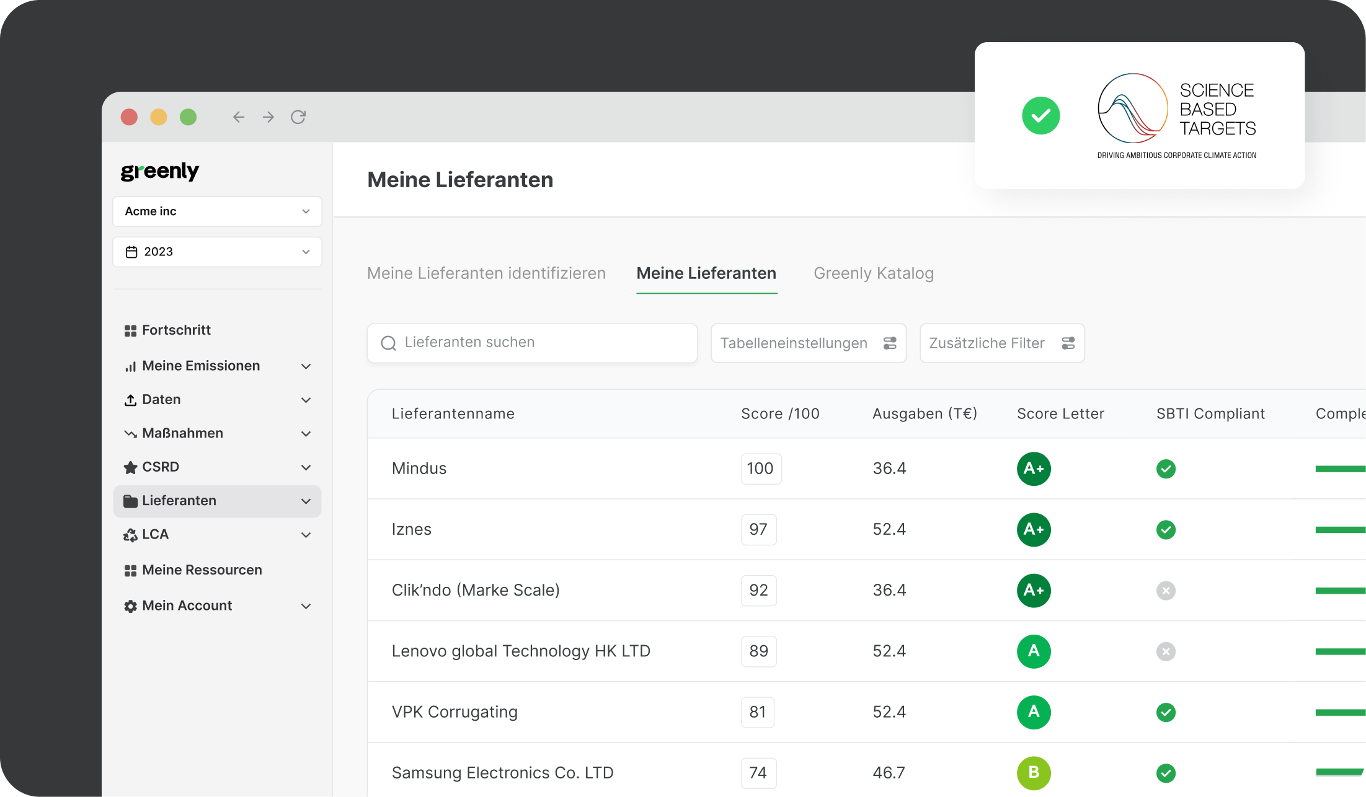Click the Mein Account gear icon
Viewport: 1366px width, 797px height.
(x=130, y=606)
